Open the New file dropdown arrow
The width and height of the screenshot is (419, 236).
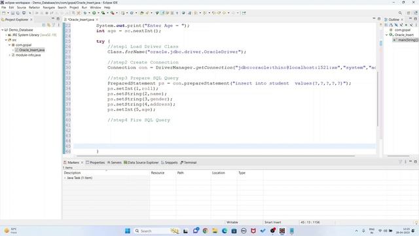[8, 13]
